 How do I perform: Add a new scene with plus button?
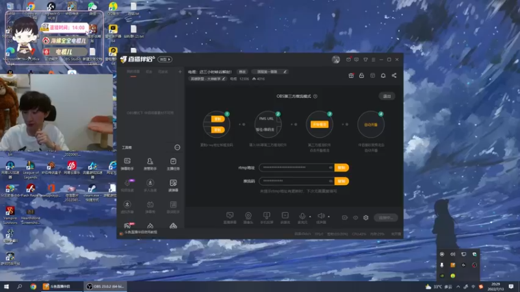(180, 72)
